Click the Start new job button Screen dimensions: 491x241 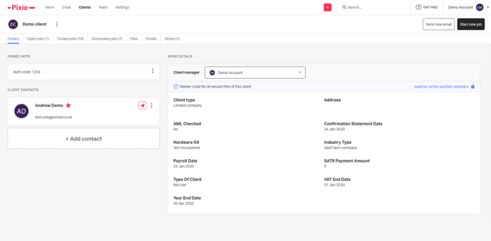(471, 24)
